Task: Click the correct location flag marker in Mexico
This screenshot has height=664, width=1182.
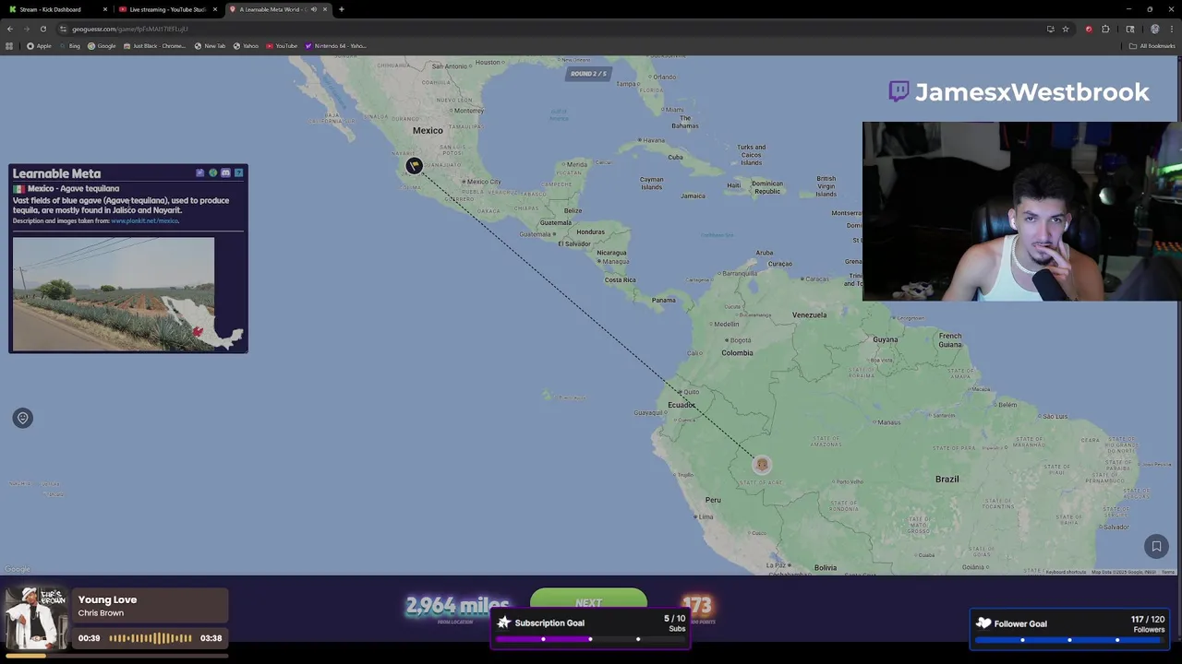Action: tap(414, 166)
